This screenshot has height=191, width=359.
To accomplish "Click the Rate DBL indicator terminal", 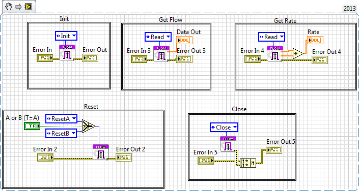I will coord(315,40).
